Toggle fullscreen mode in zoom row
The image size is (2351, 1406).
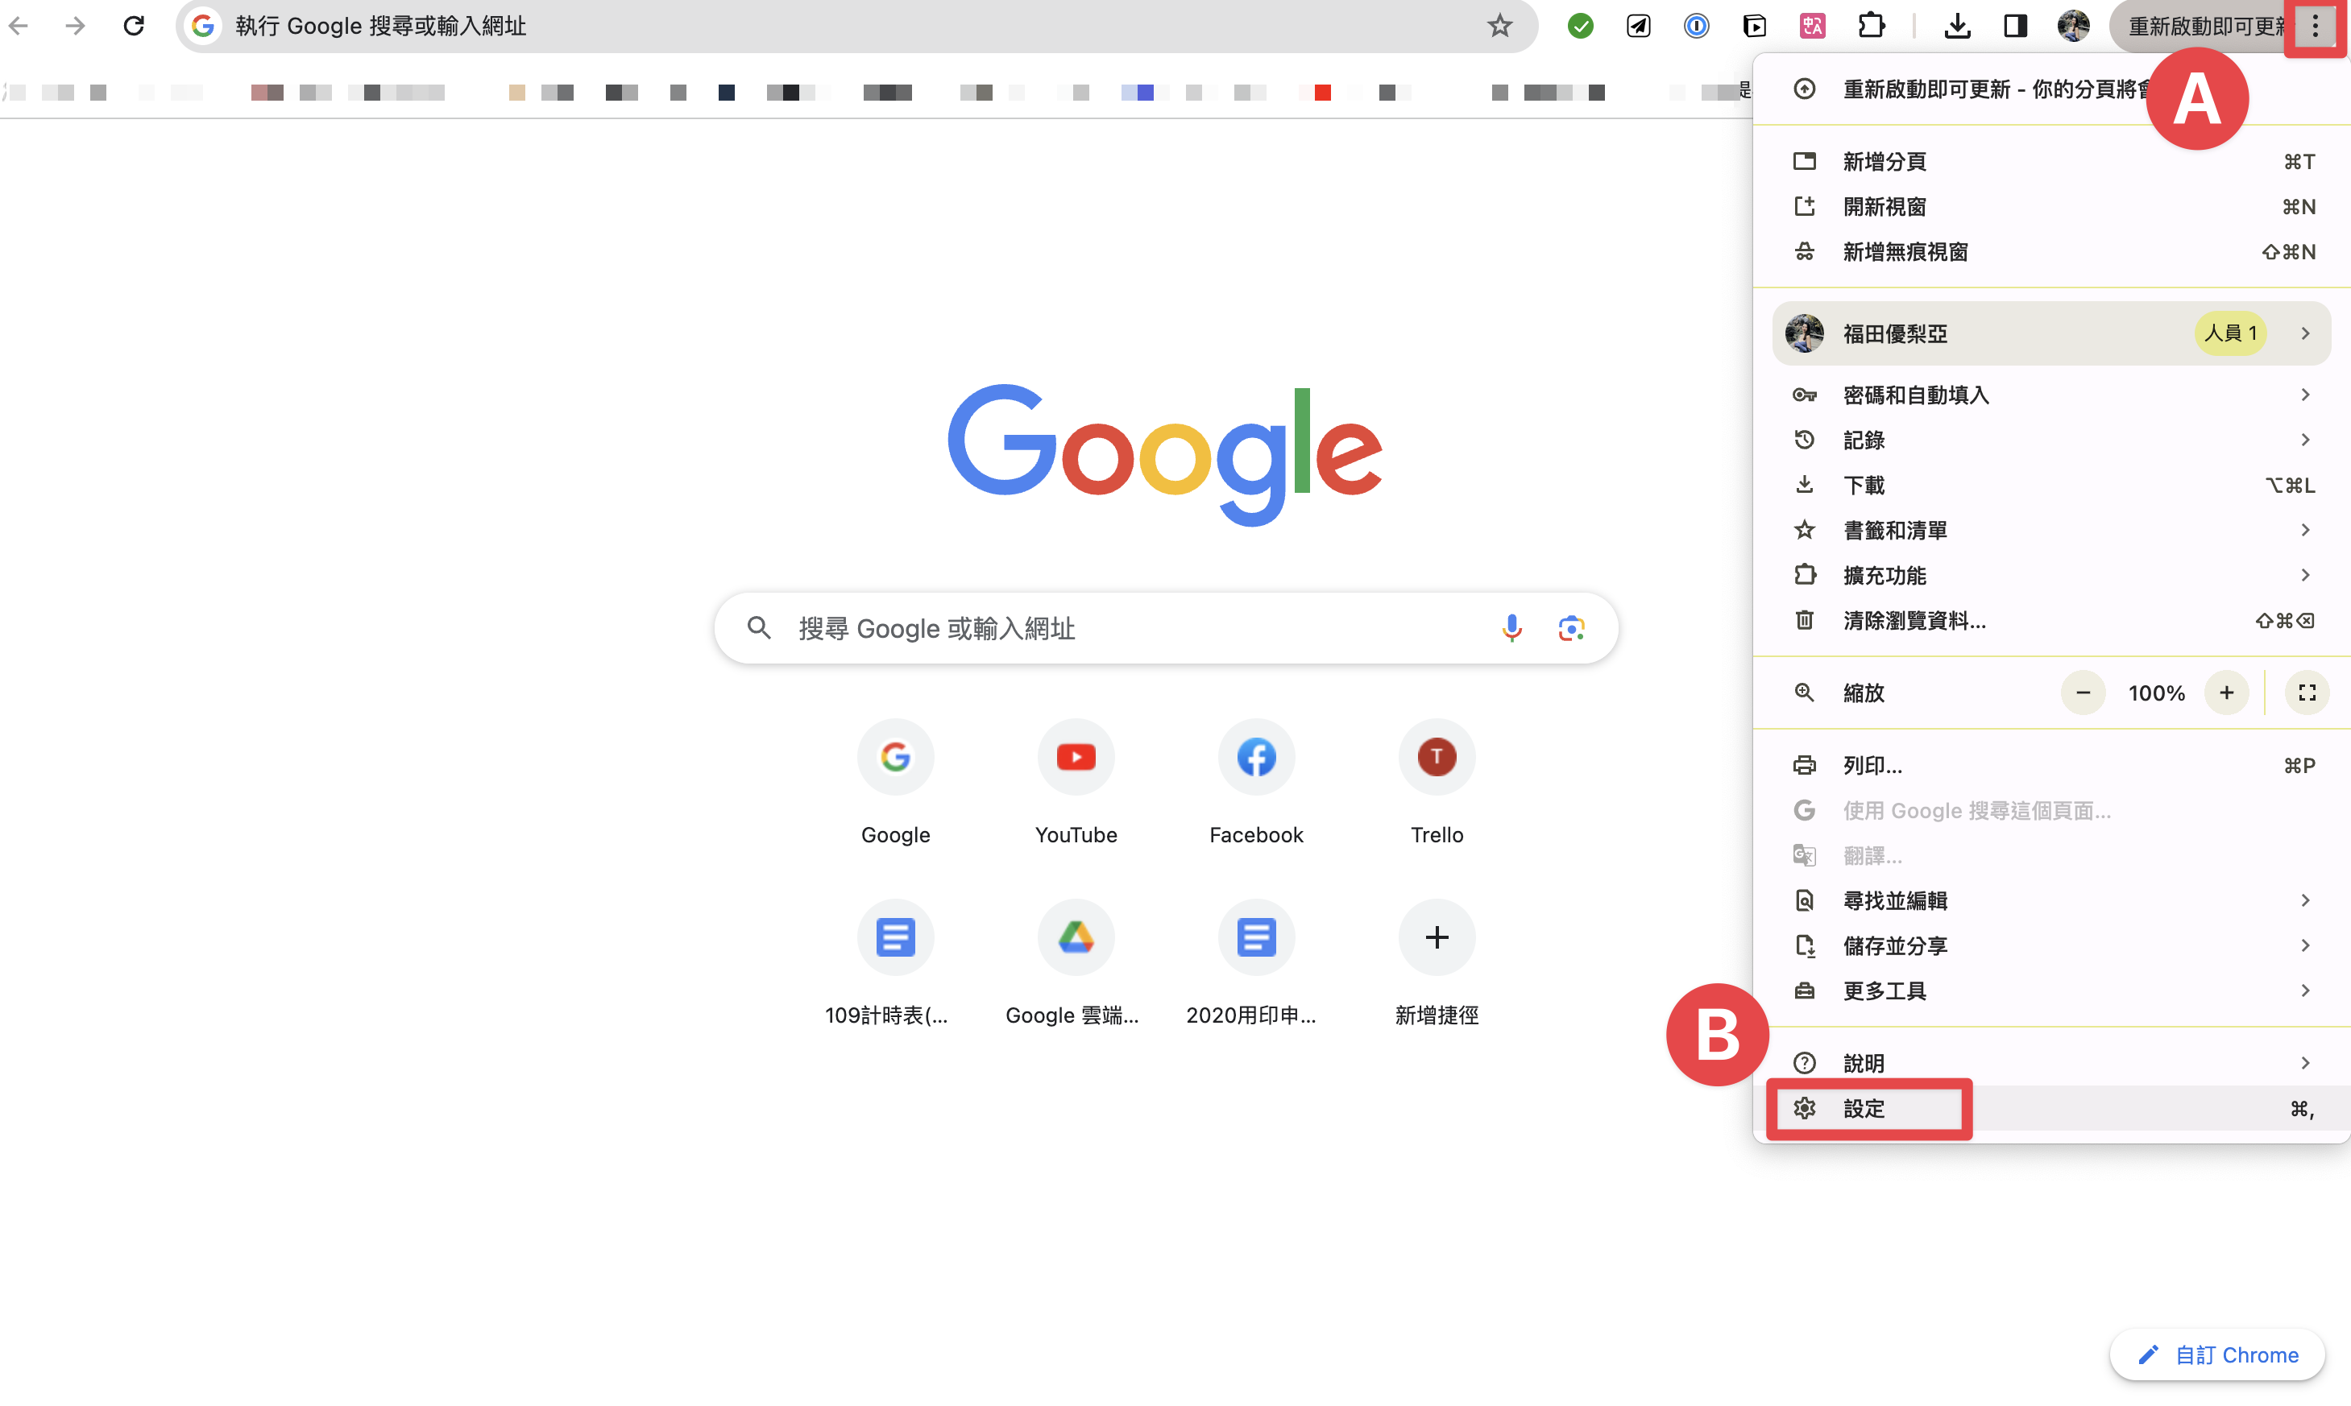[2307, 693]
